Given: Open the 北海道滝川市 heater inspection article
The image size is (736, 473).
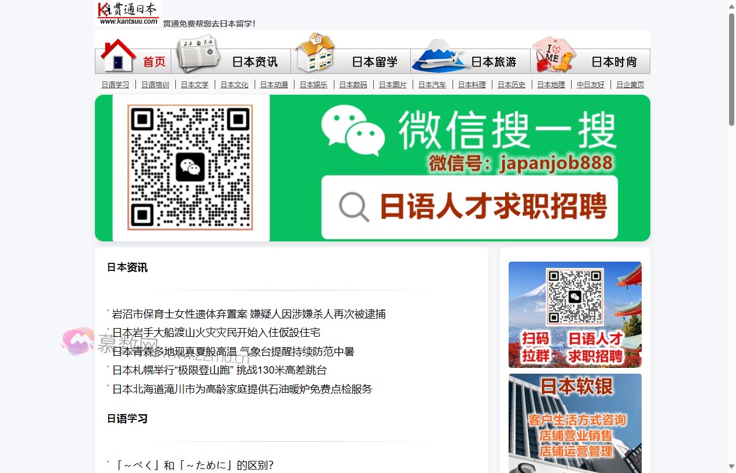Looking at the screenshot, I should (x=242, y=389).
